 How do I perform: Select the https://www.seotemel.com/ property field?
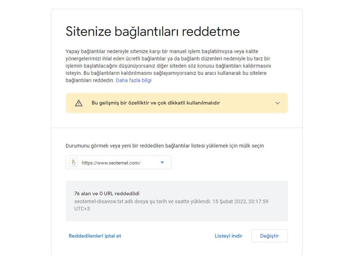(119, 162)
